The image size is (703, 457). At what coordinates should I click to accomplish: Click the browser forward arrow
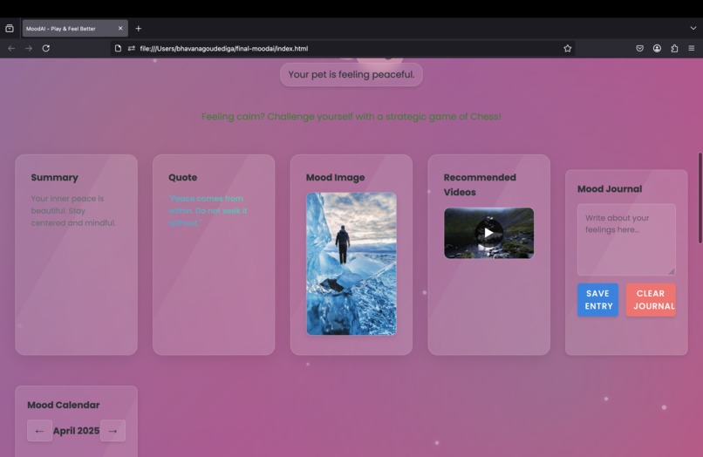(29, 49)
